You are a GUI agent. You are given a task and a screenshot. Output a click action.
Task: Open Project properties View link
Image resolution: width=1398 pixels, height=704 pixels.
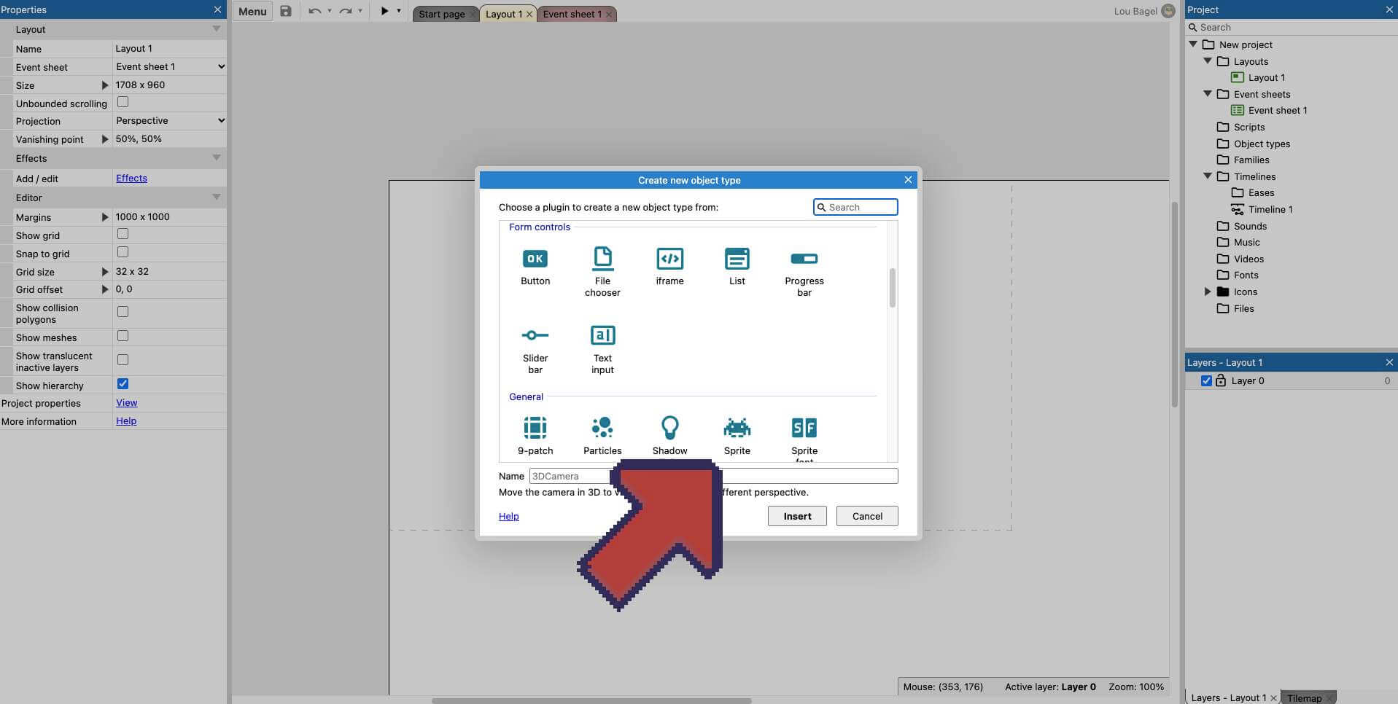coord(126,402)
